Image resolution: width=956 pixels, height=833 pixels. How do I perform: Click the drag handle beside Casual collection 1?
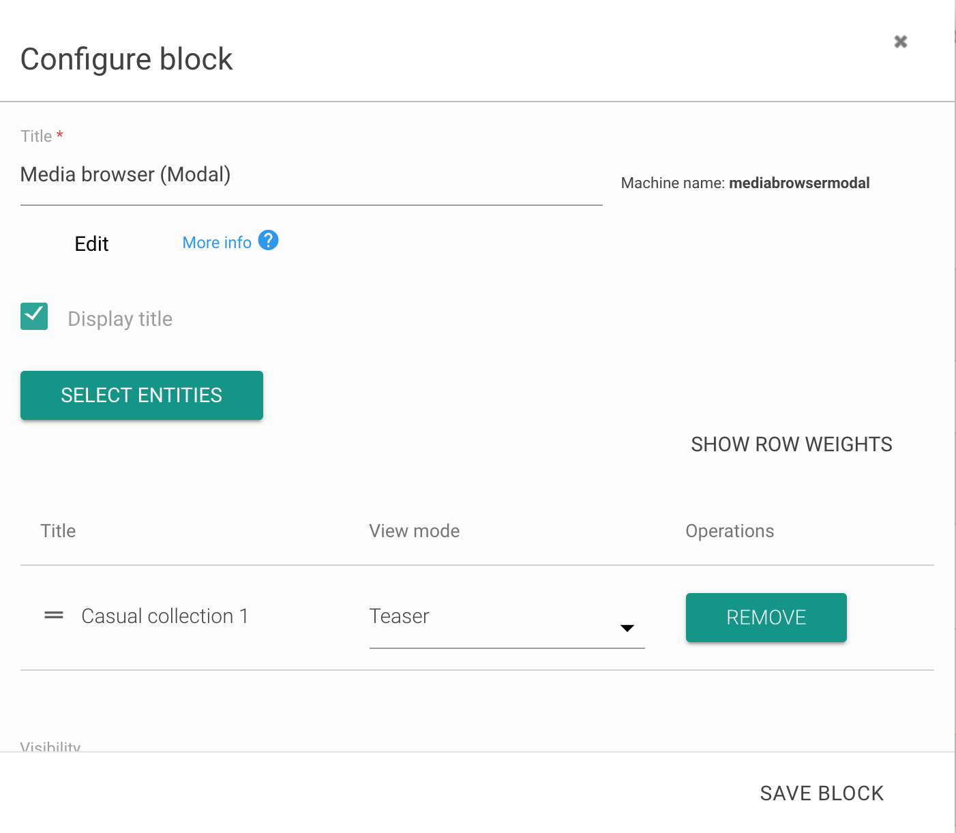coord(54,616)
